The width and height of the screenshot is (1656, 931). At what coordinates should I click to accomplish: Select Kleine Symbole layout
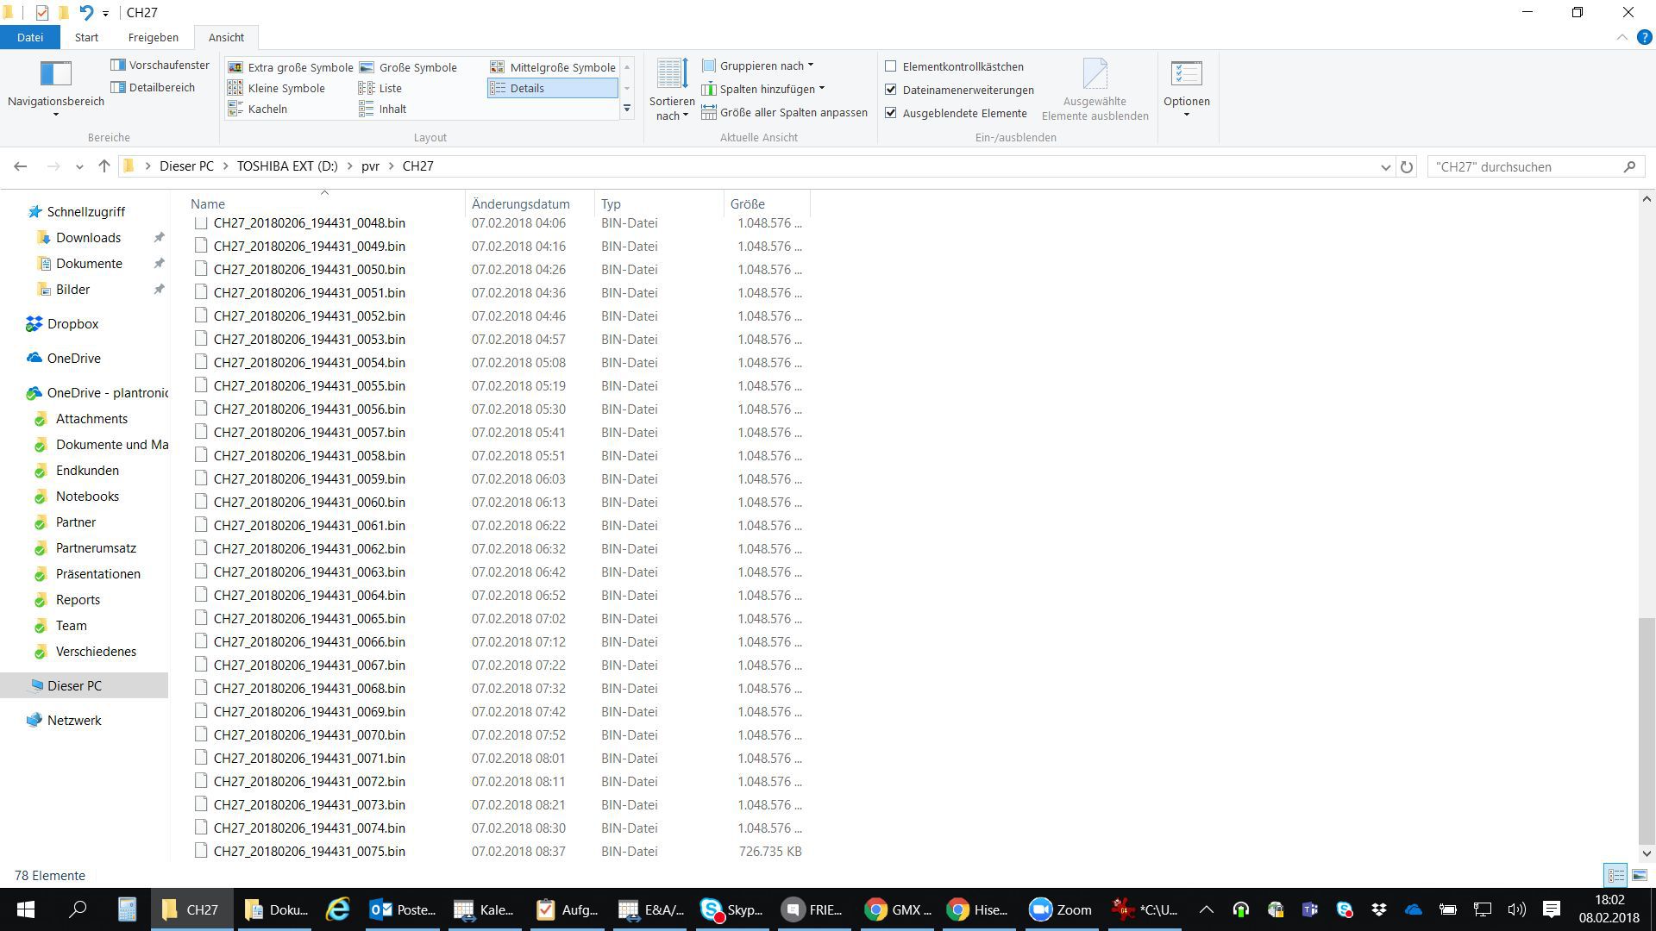tap(276, 88)
